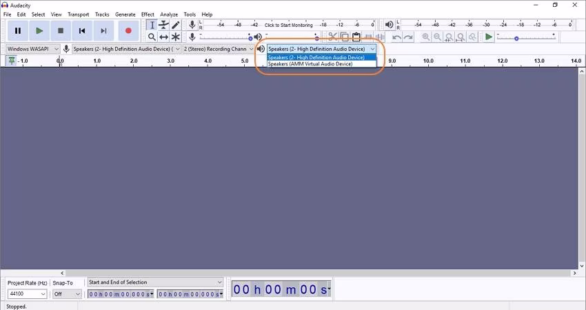Click Click to Start Monitoring meter
The image size is (586, 310).
pyautogui.click(x=288, y=25)
